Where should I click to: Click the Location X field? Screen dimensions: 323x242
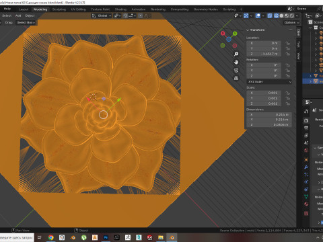[263, 43]
